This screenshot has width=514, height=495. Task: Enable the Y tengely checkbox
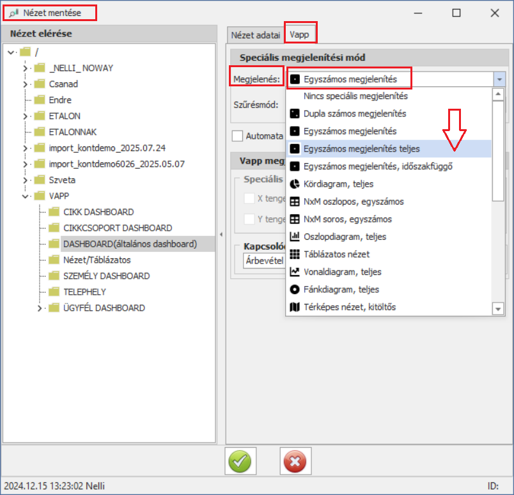click(250, 219)
